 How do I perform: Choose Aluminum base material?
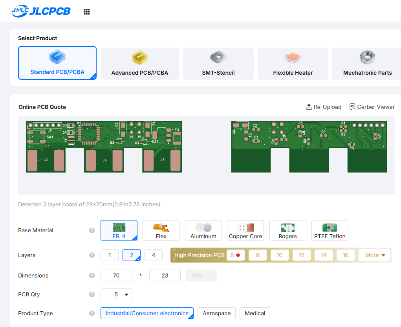pos(203,230)
